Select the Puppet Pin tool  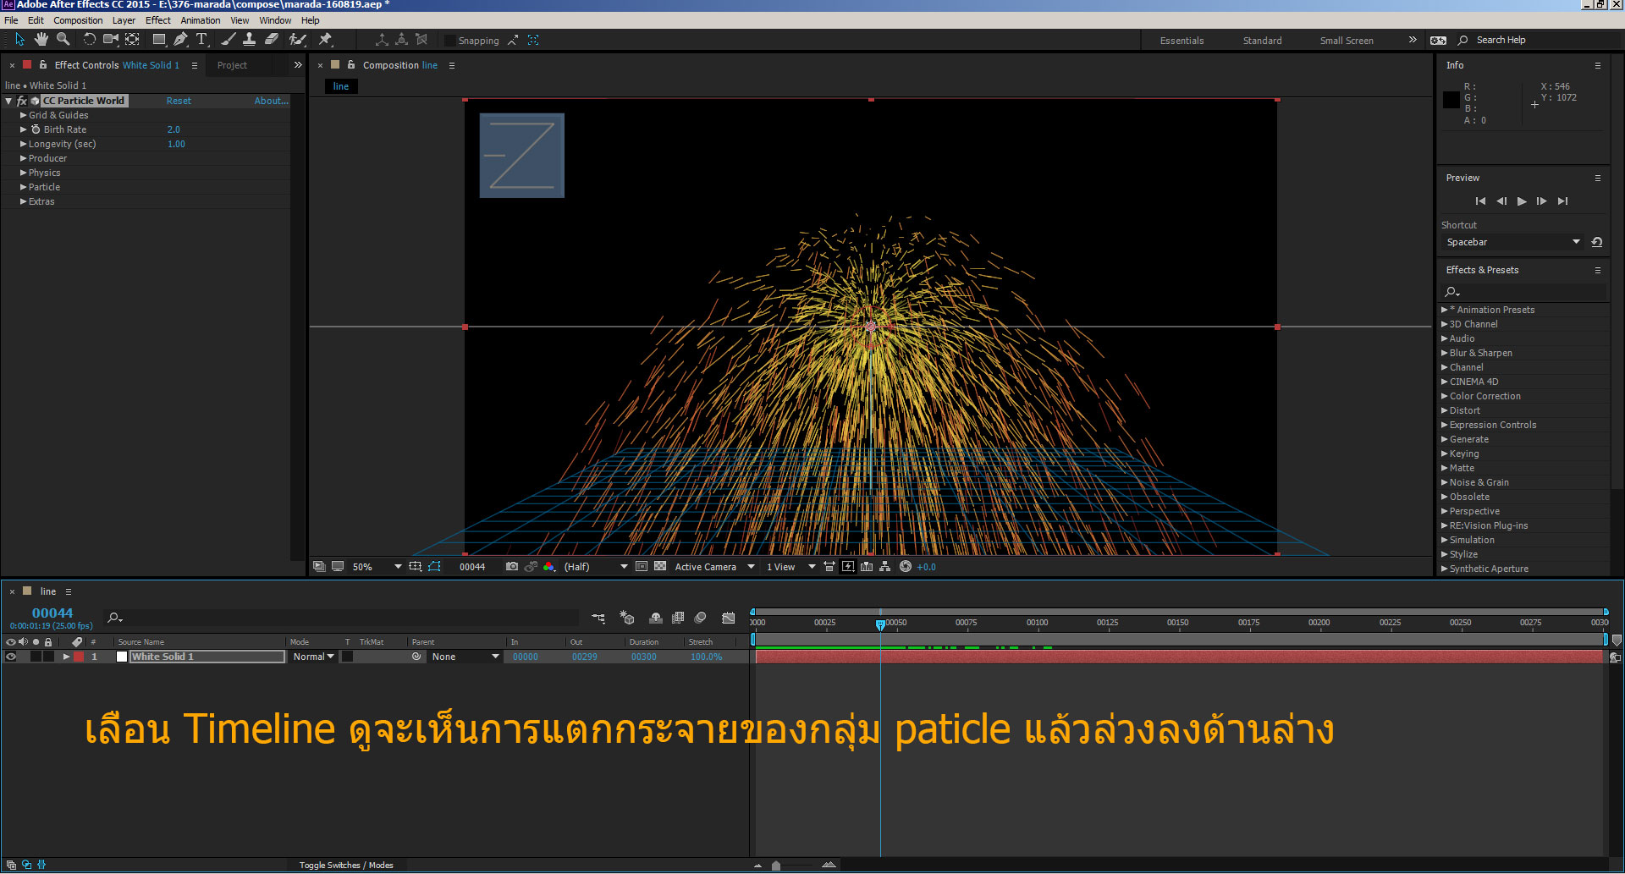[x=325, y=40]
